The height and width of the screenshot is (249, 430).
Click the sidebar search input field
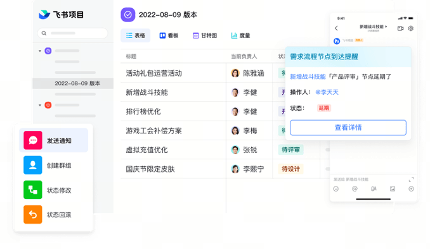pyautogui.click(x=72, y=33)
